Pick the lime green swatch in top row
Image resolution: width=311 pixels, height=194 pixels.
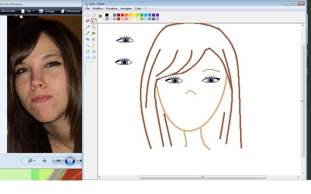coord(138,15)
